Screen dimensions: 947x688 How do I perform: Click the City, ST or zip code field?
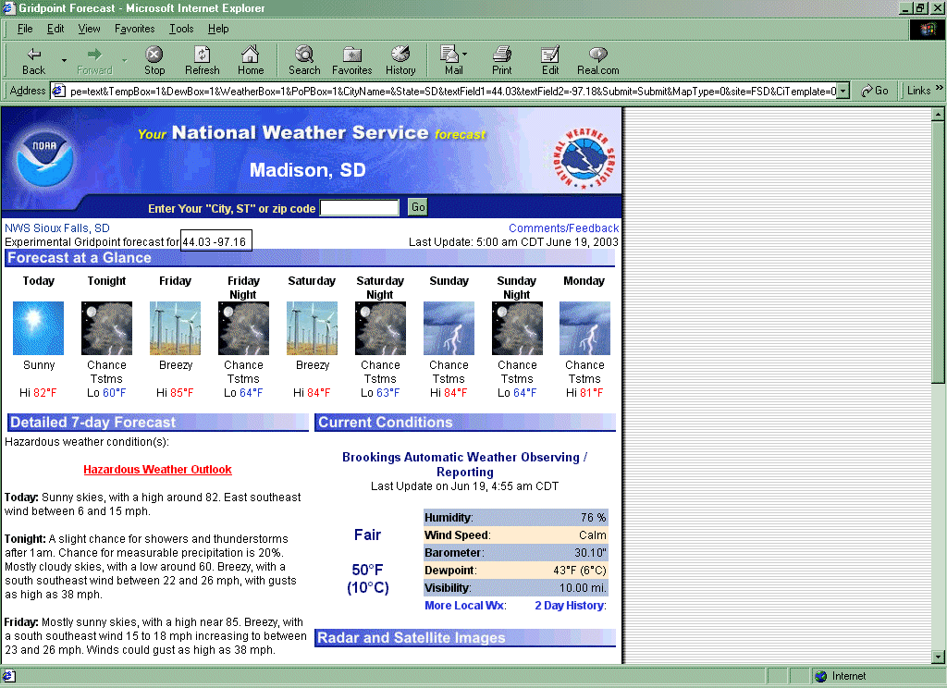pos(360,208)
